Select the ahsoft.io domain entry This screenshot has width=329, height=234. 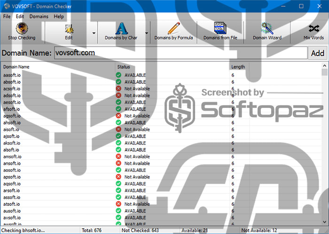[x=12, y=122]
